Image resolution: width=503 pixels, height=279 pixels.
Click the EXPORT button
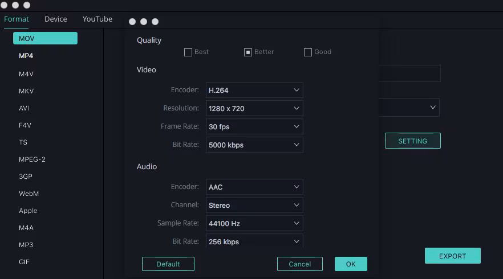coord(452,256)
